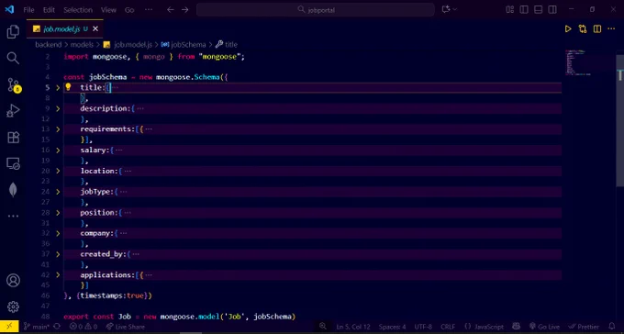This screenshot has height=334, width=624.
Task: Open the File menu
Action: 28,10
